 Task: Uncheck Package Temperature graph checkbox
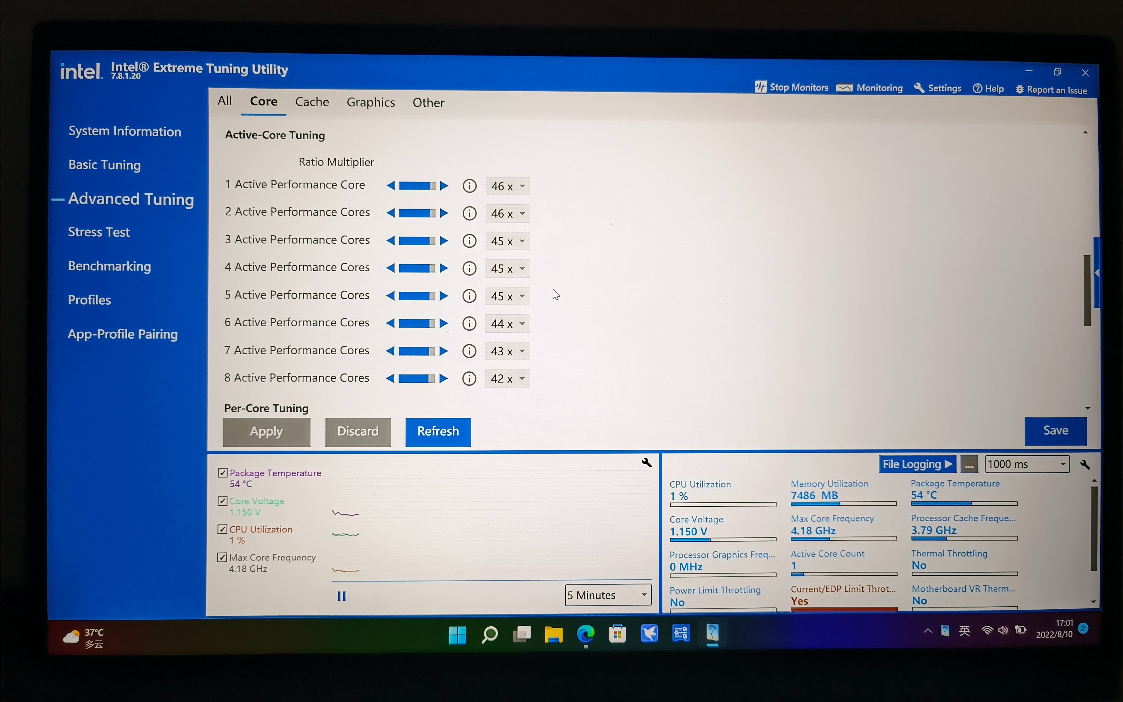click(223, 473)
